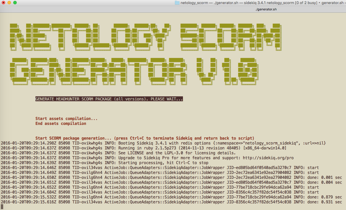This screenshot has height=210, width=346.
Task: Maximize the terminal with the green button
Action: (x=15, y=3)
